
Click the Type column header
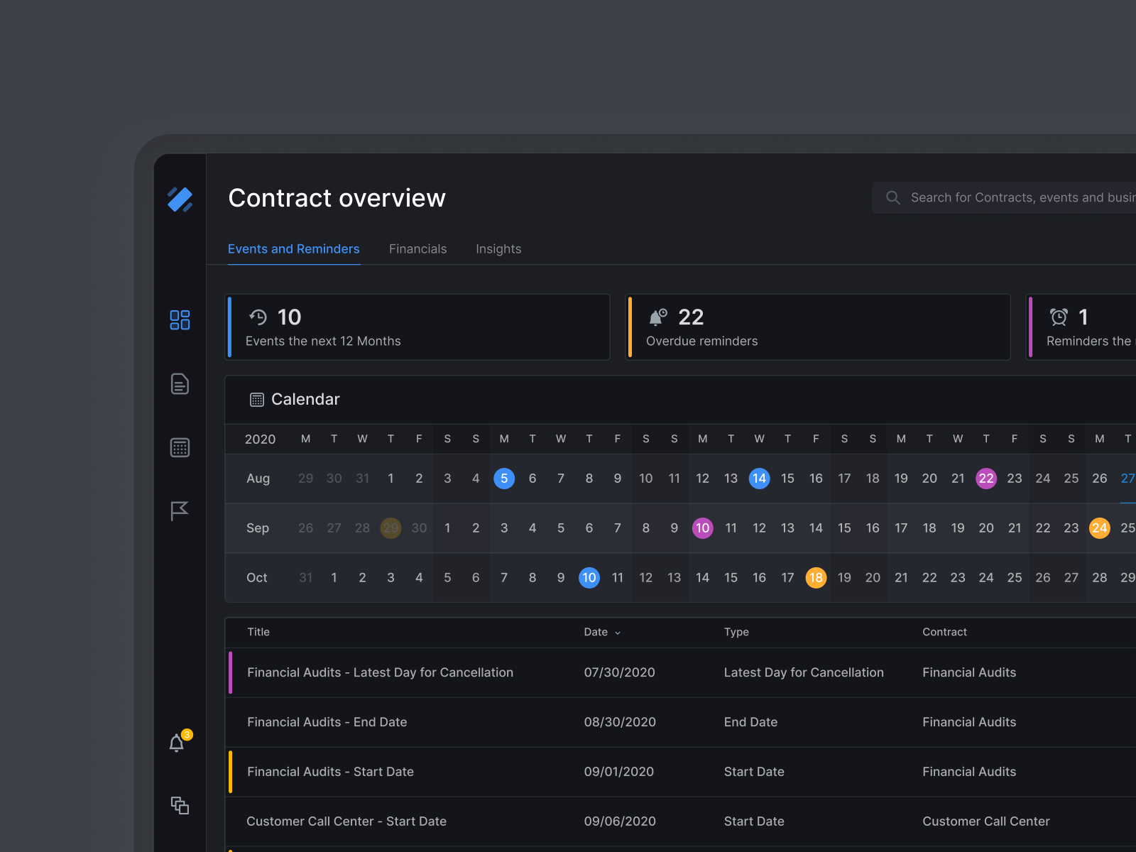pos(736,632)
